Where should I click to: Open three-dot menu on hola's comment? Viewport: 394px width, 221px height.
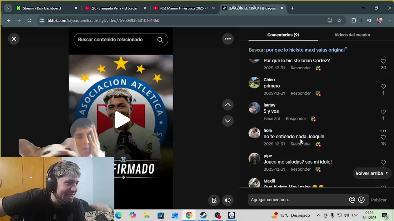(383, 131)
